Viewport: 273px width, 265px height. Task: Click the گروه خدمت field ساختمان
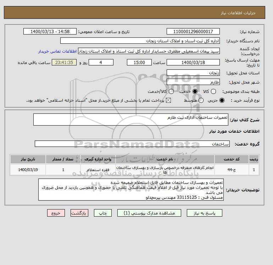click(132, 144)
